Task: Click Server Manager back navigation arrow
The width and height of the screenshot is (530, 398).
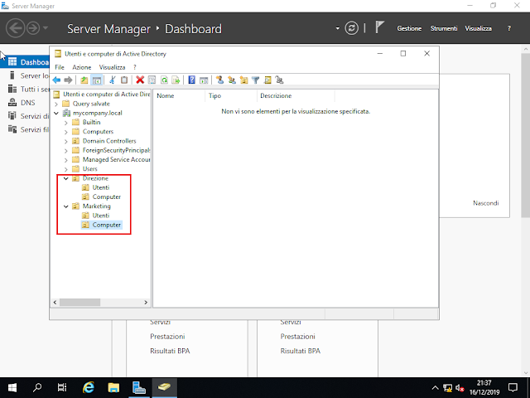Action: pyautogui.click(x=15, y=28)
